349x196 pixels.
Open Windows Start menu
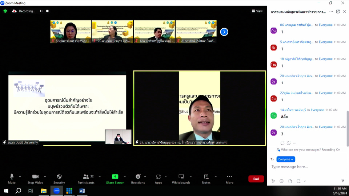[6, 191]
